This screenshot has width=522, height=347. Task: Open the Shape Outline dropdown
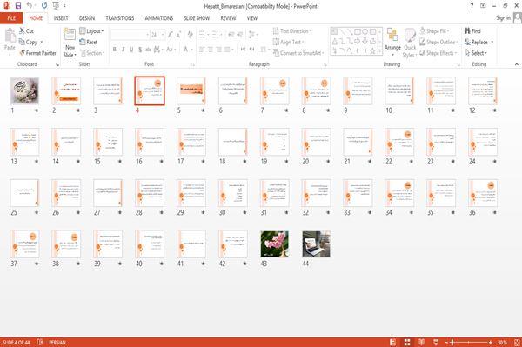pyautogui.click(x=438, y=42)
